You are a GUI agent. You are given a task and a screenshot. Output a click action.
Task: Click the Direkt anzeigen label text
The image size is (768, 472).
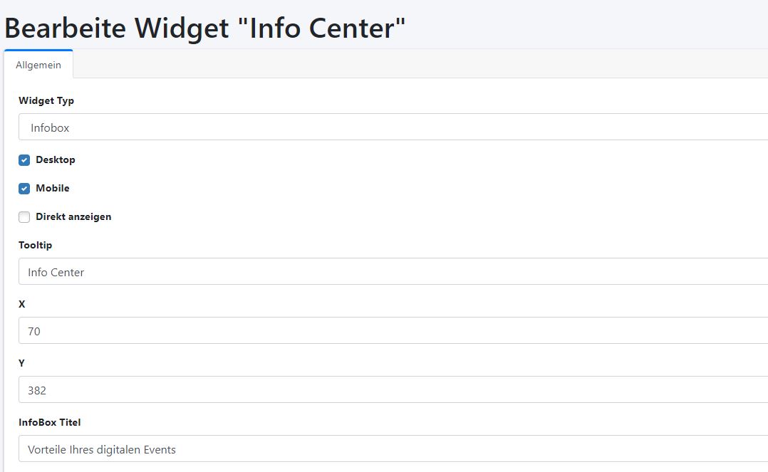[73, 216]
